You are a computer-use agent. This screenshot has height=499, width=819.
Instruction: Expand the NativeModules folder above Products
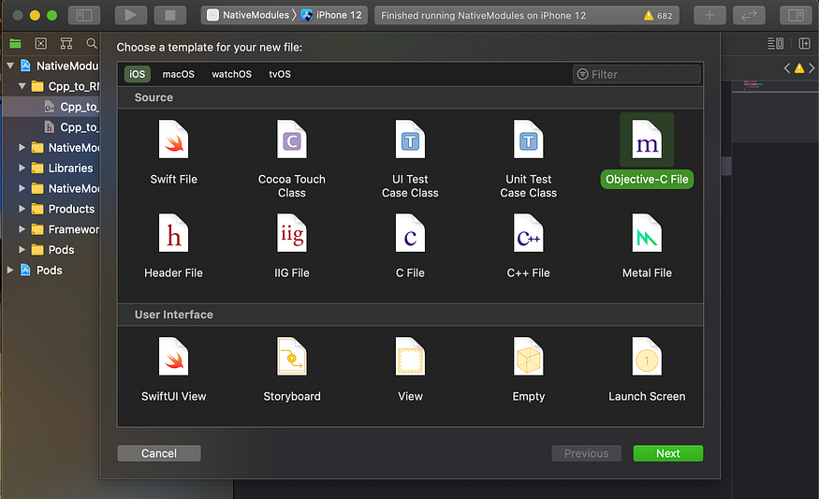[22, 188]
